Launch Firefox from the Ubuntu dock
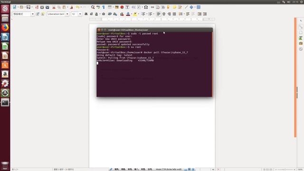The width and height of the screenshot is (304, 171). [x=5, y=28]
